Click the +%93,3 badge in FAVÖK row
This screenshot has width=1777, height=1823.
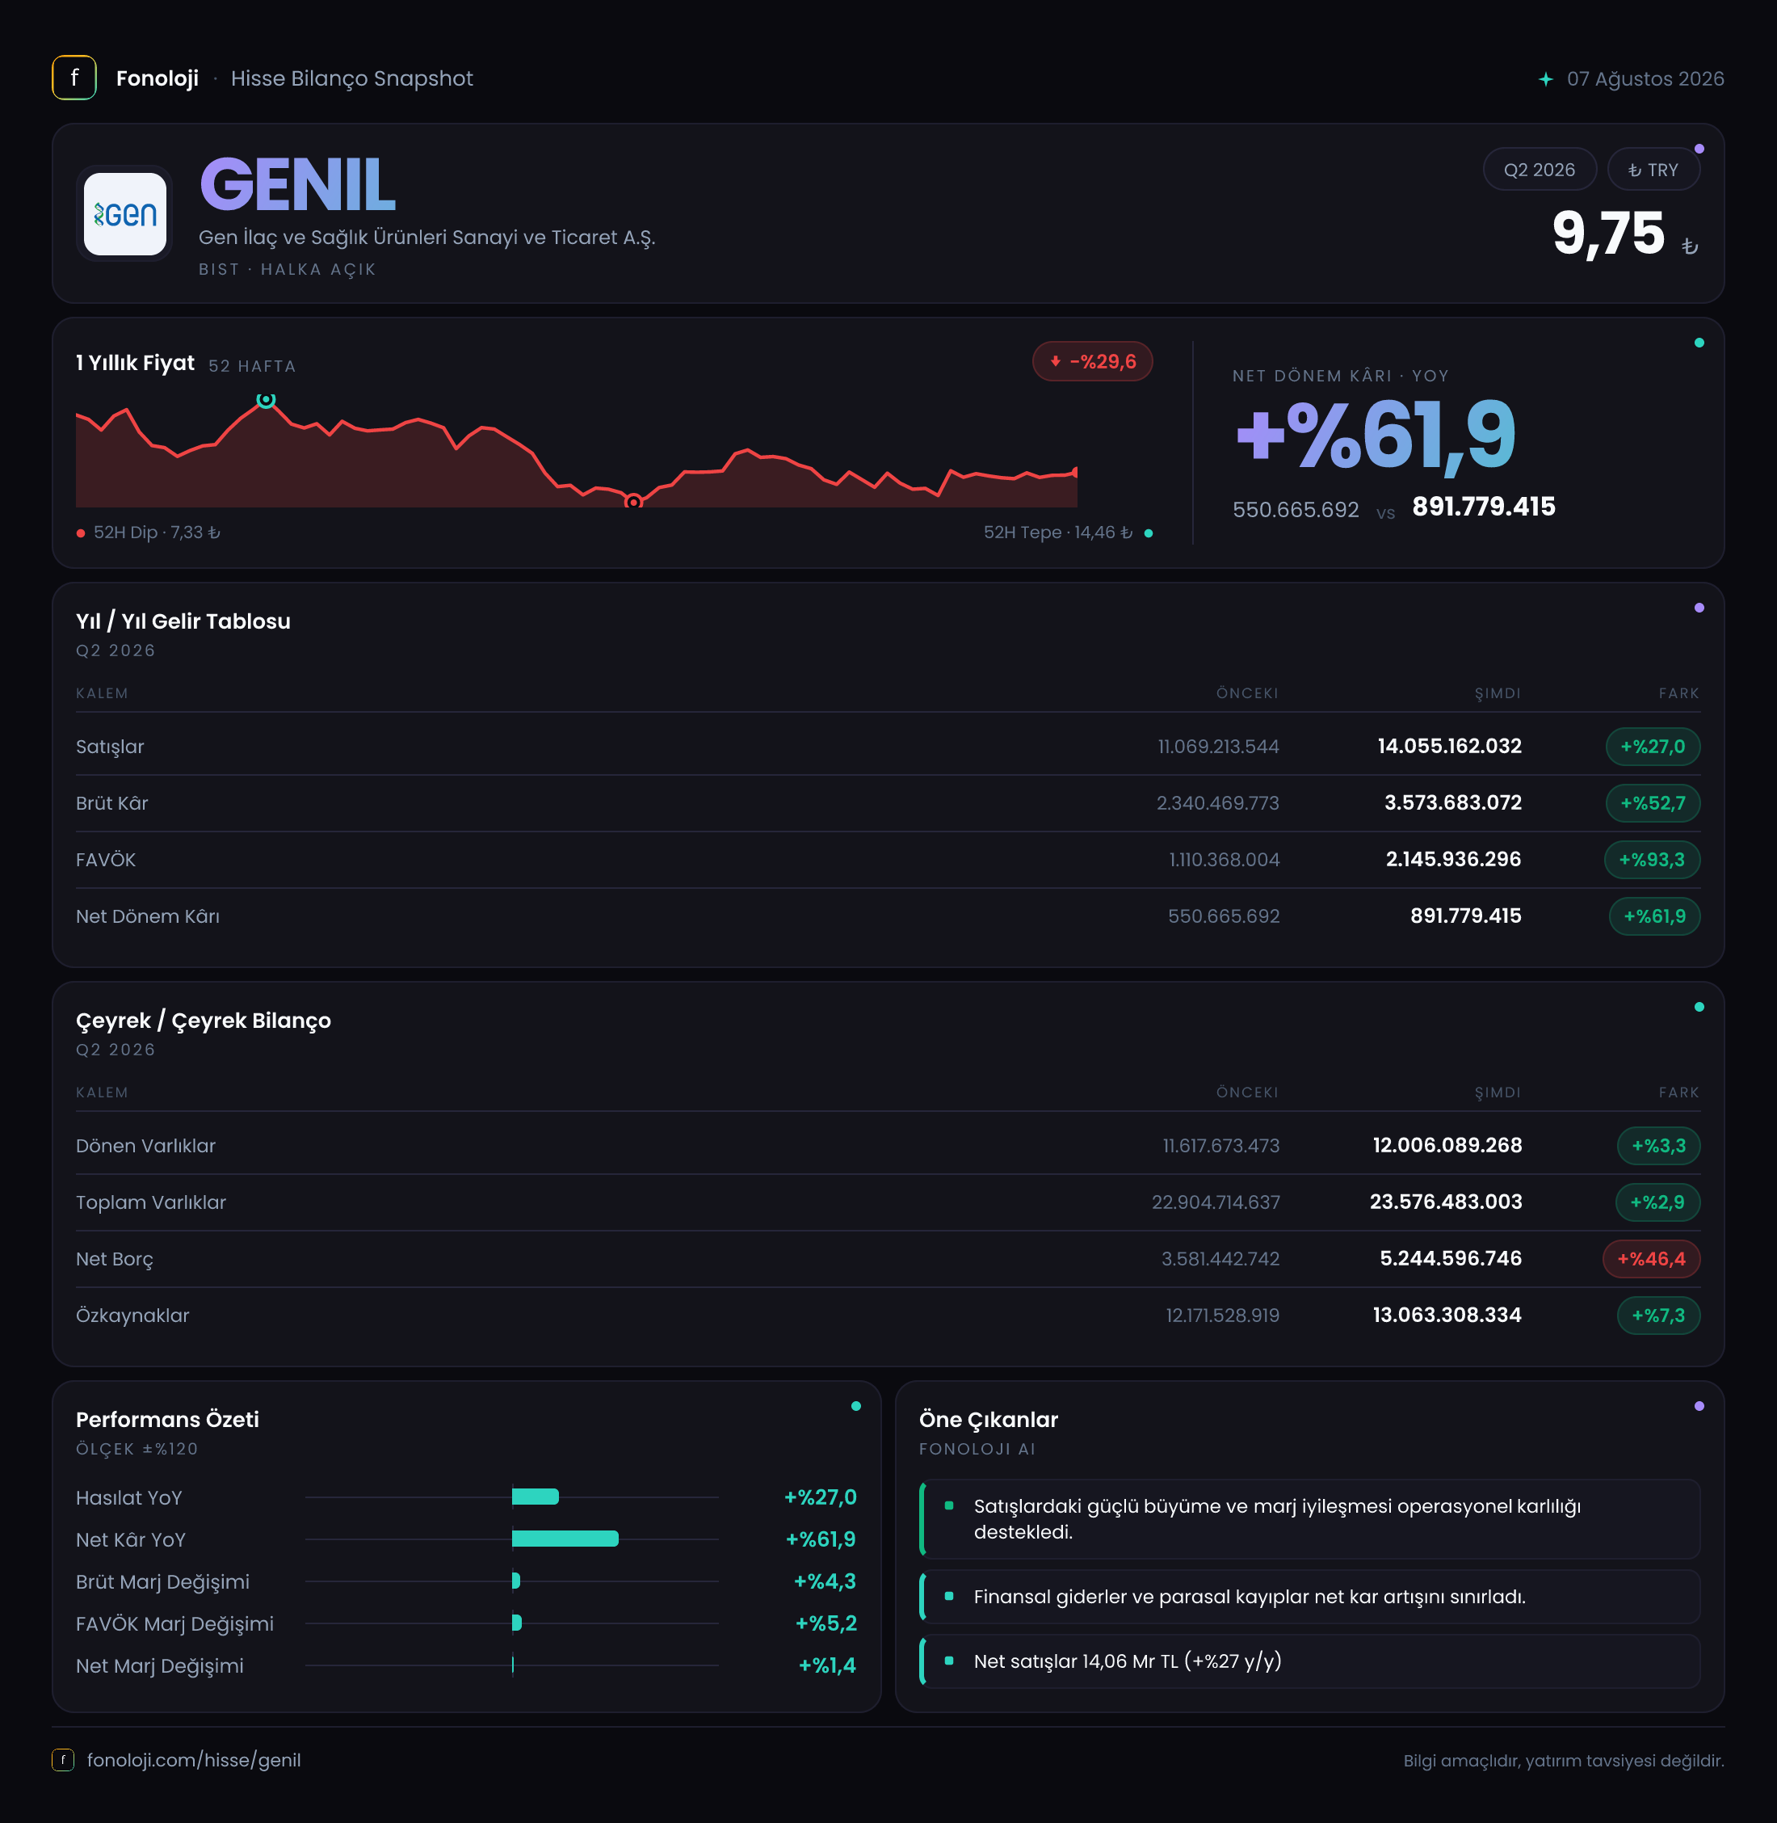(1651, 859)
